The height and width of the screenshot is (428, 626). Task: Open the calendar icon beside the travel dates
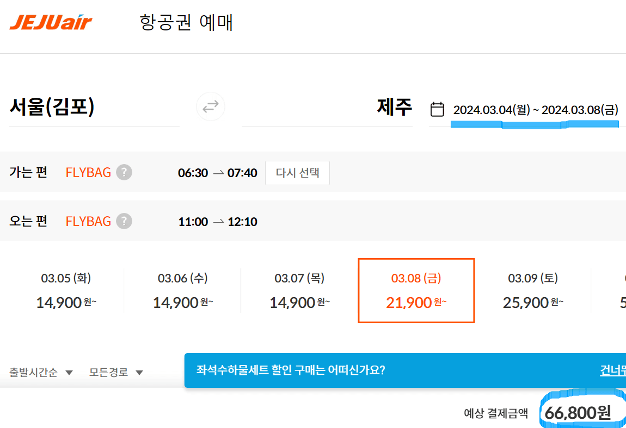pyautogui.click(x=438, y=109)
